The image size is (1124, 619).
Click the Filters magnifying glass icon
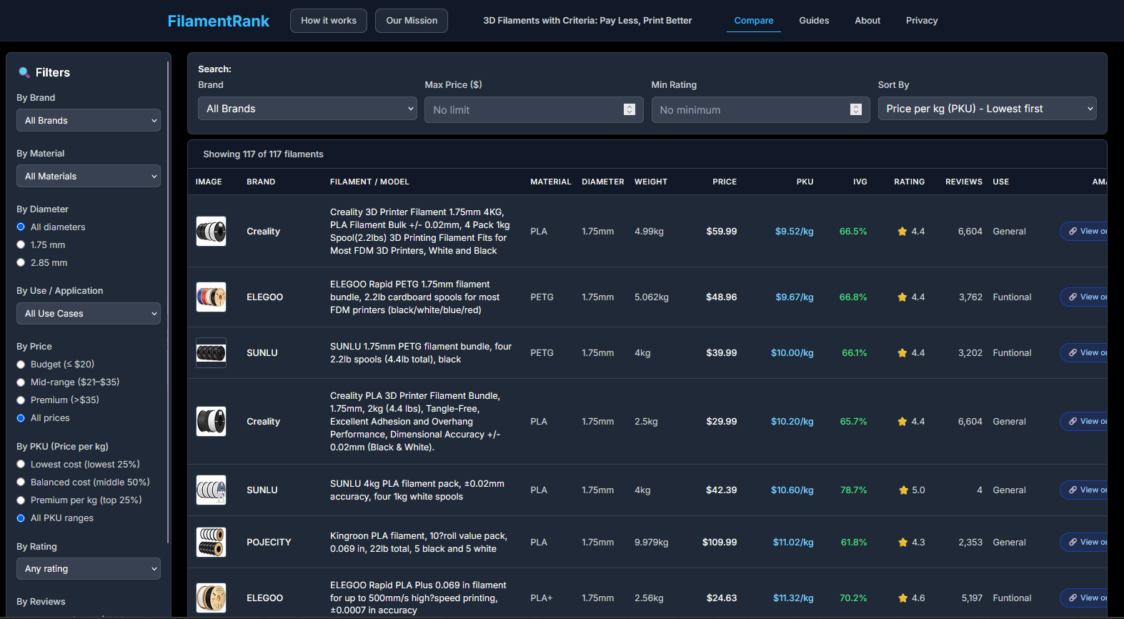(x=24, y=72)
